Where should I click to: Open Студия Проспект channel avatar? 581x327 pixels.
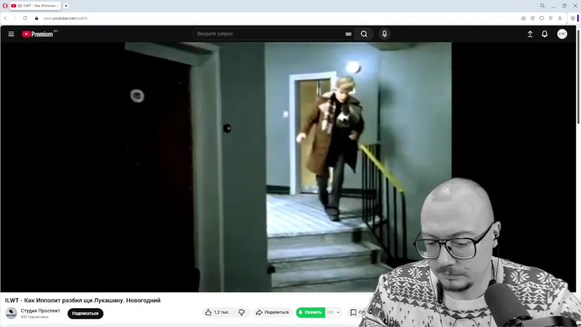point(11,313)
